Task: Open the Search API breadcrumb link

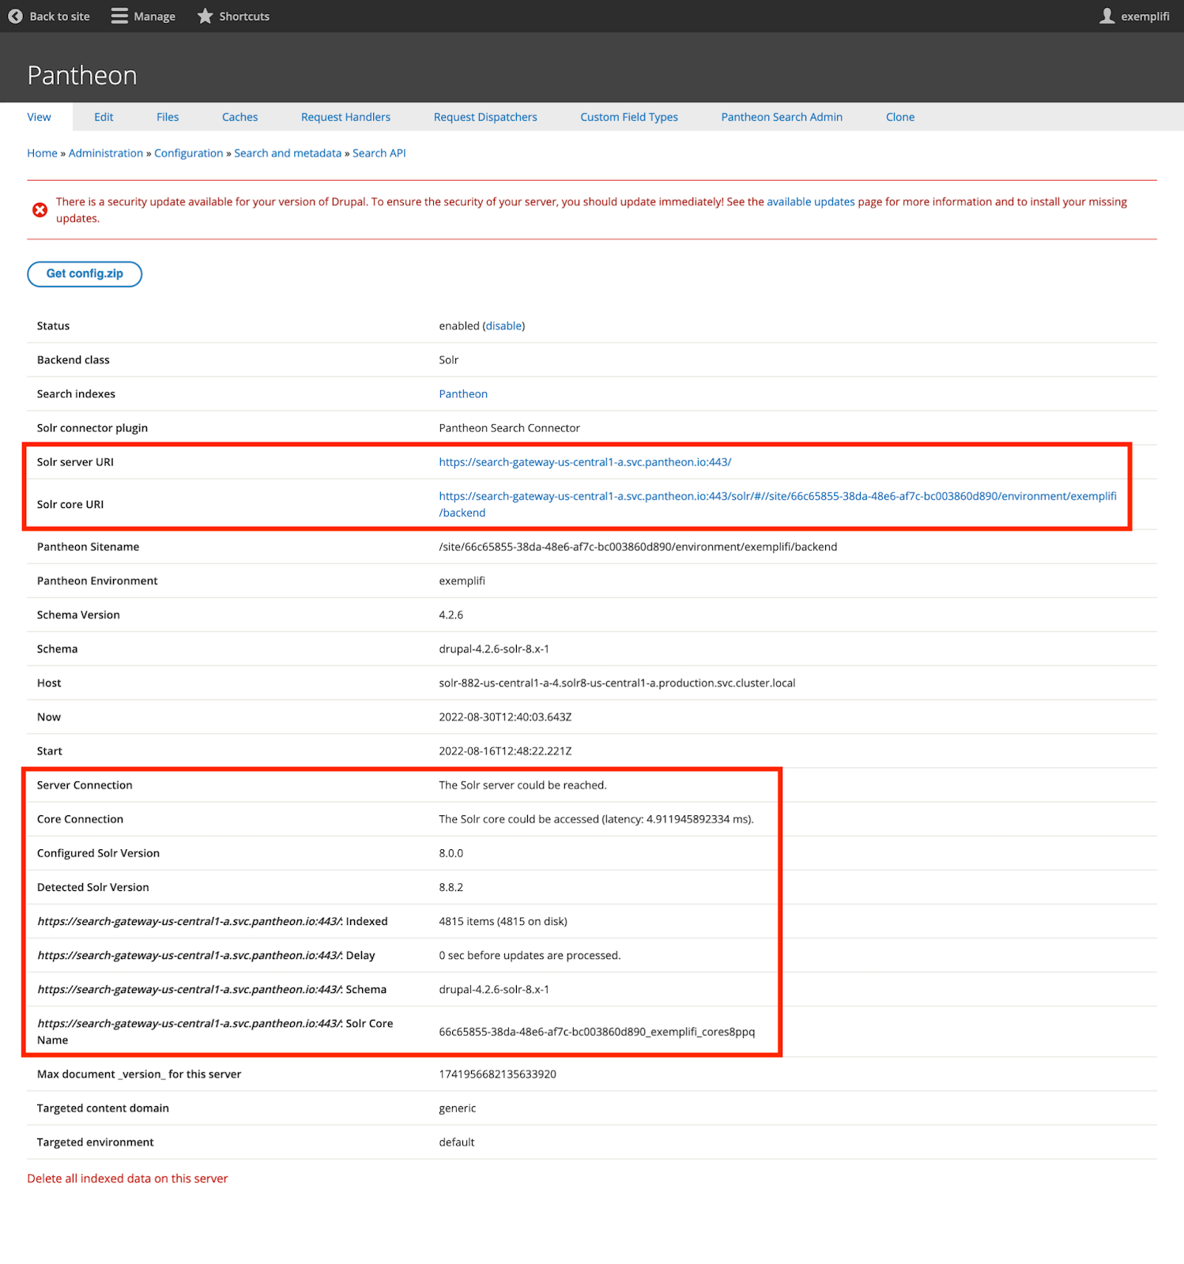Action: tap(379, 153)
